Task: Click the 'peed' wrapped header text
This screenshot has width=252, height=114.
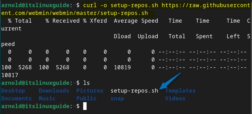Action: point(8,44)
